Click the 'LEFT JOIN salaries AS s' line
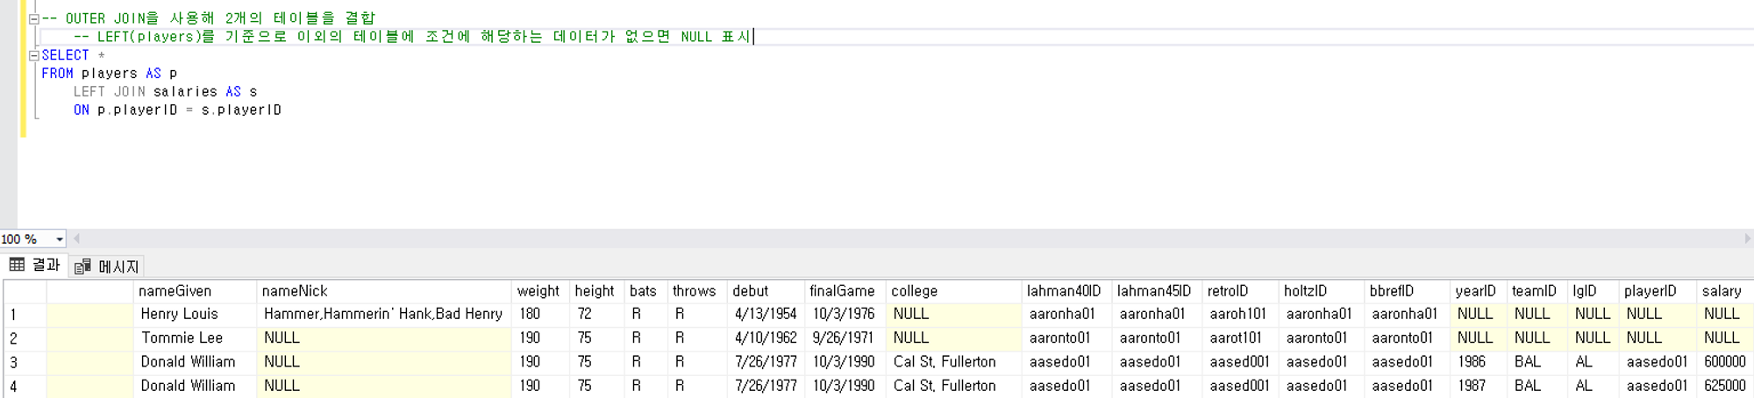This screenshot has height=398, width=1754. (166, 92)
